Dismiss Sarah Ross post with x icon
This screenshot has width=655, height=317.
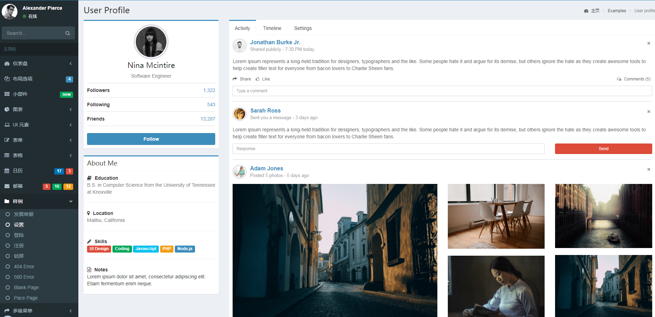point(649,111)
